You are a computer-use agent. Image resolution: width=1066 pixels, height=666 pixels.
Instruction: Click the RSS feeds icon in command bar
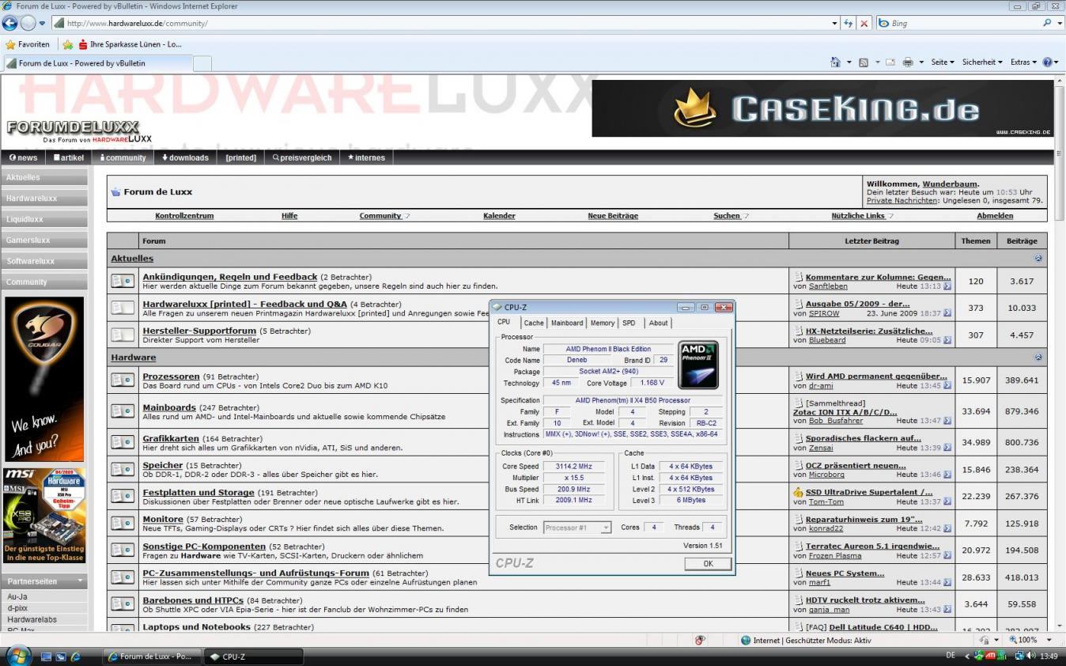click(864, 62)
